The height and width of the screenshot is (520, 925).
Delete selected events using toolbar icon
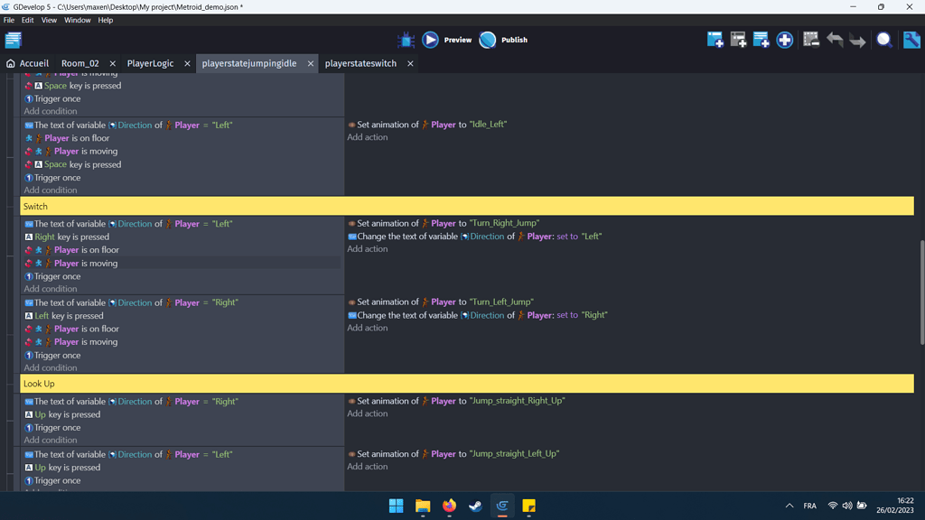coord(811,40)
